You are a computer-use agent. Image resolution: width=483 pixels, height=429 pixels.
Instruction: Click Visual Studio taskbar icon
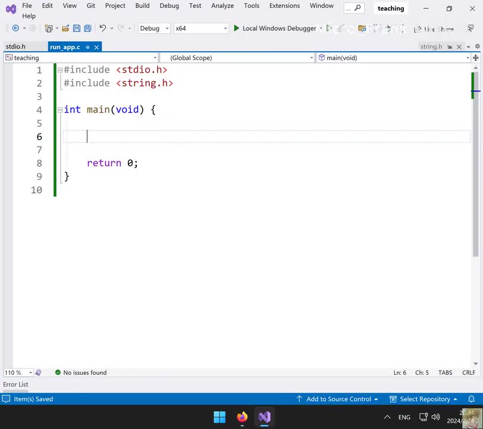(x=264, y=417)
